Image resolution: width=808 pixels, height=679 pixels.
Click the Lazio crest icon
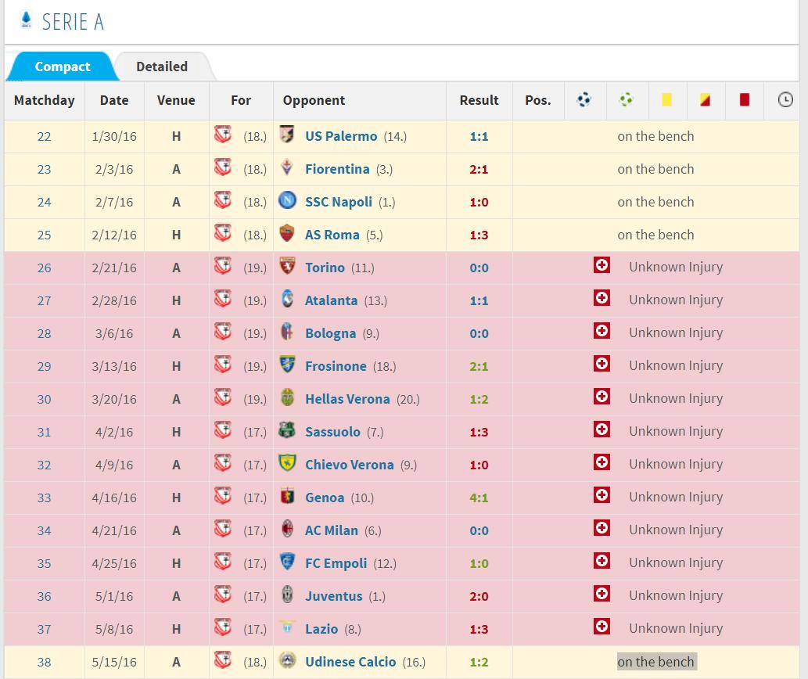(287, 627)
